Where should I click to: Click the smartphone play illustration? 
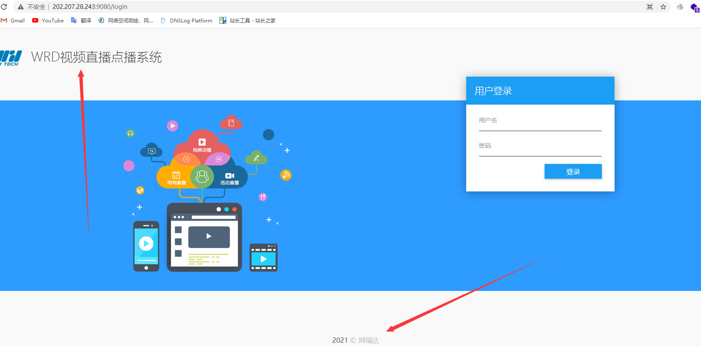(x=146, y=246)
